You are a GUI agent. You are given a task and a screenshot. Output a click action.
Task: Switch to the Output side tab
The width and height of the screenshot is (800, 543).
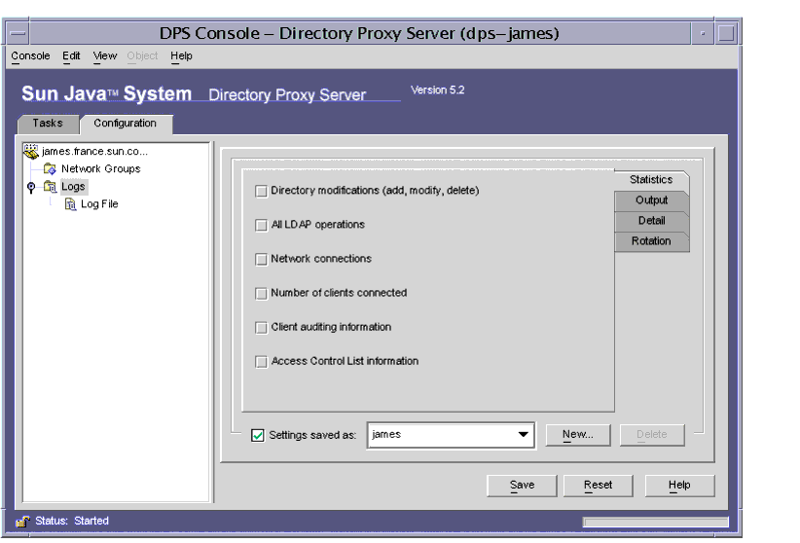(x=651, y=200)
